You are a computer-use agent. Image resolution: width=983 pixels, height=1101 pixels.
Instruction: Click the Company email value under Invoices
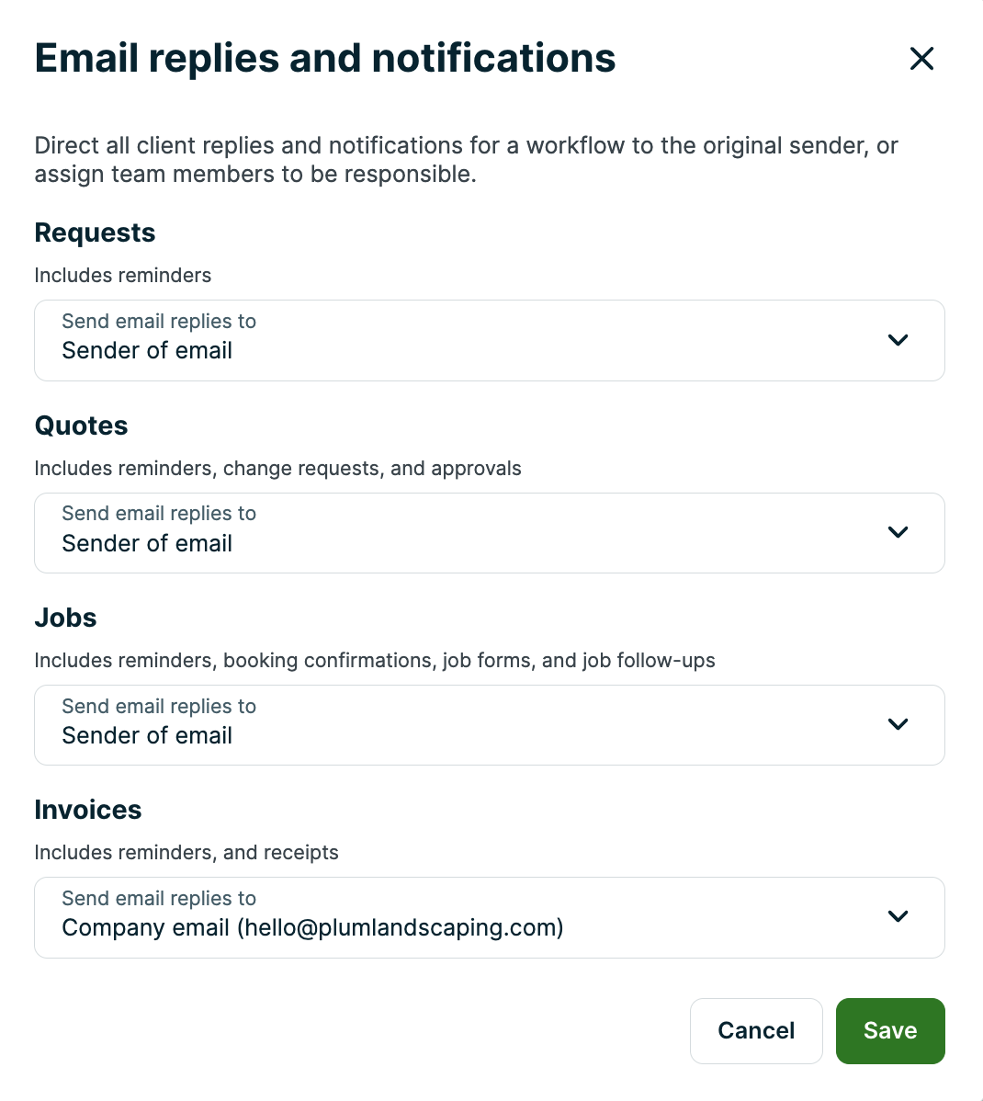[312, 928]
